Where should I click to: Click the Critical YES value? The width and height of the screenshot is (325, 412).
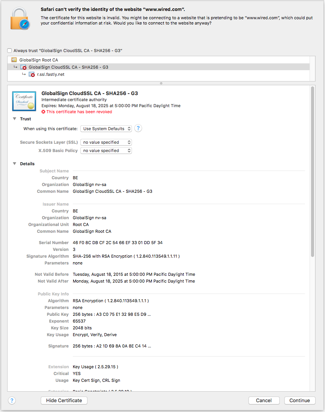pos(77,374)
